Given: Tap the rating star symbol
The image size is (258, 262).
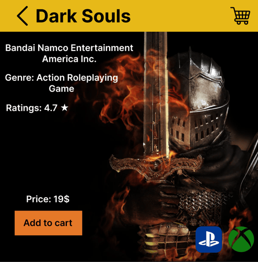Looking at the screenshot, I should 64,108.
